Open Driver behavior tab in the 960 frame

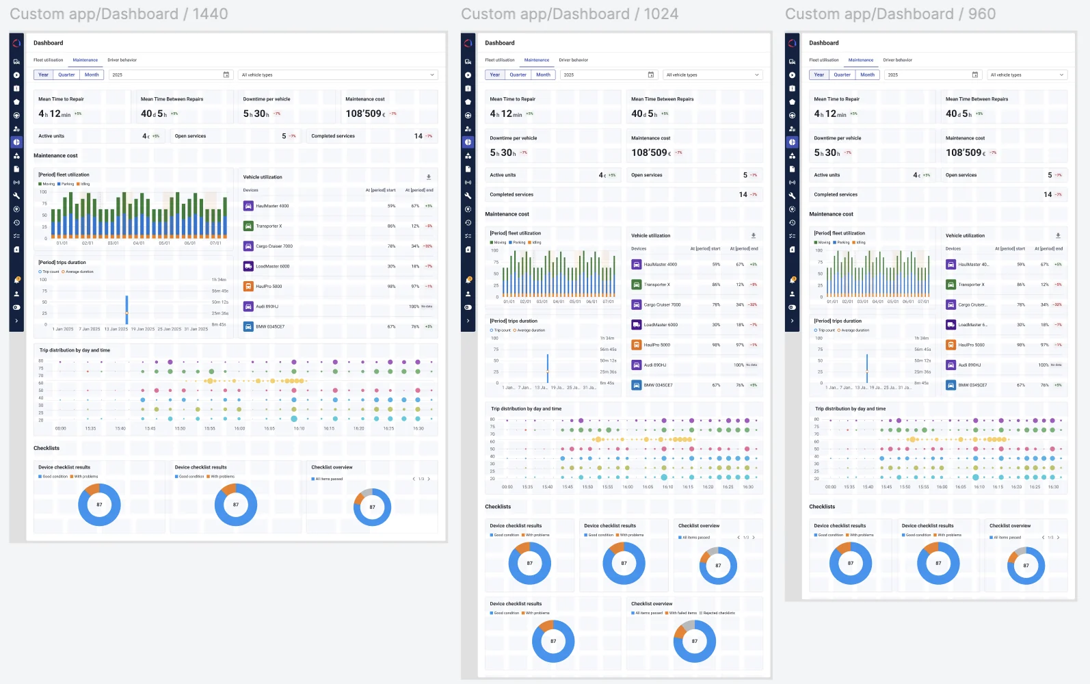pos(897,60)
